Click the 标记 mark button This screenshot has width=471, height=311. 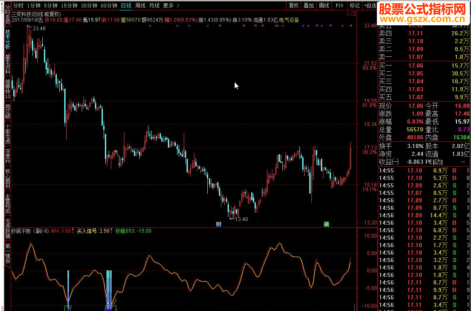(x=354, y=5)
